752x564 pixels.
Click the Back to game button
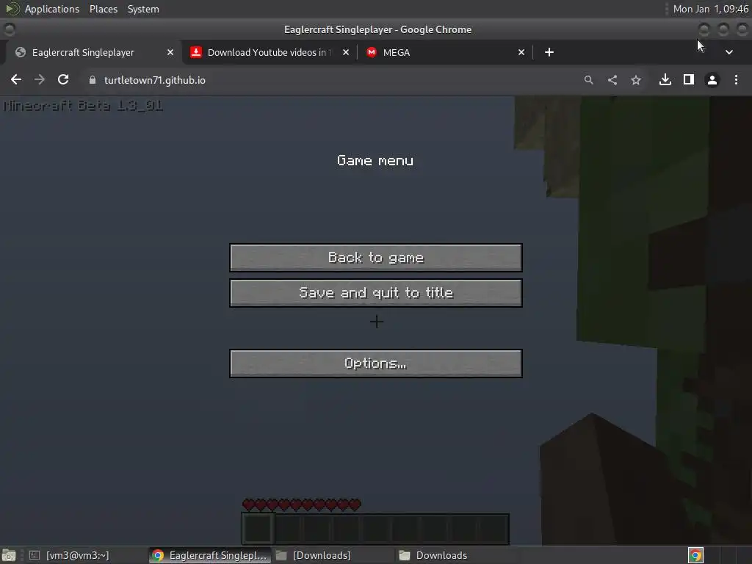[x=375, y=258]
